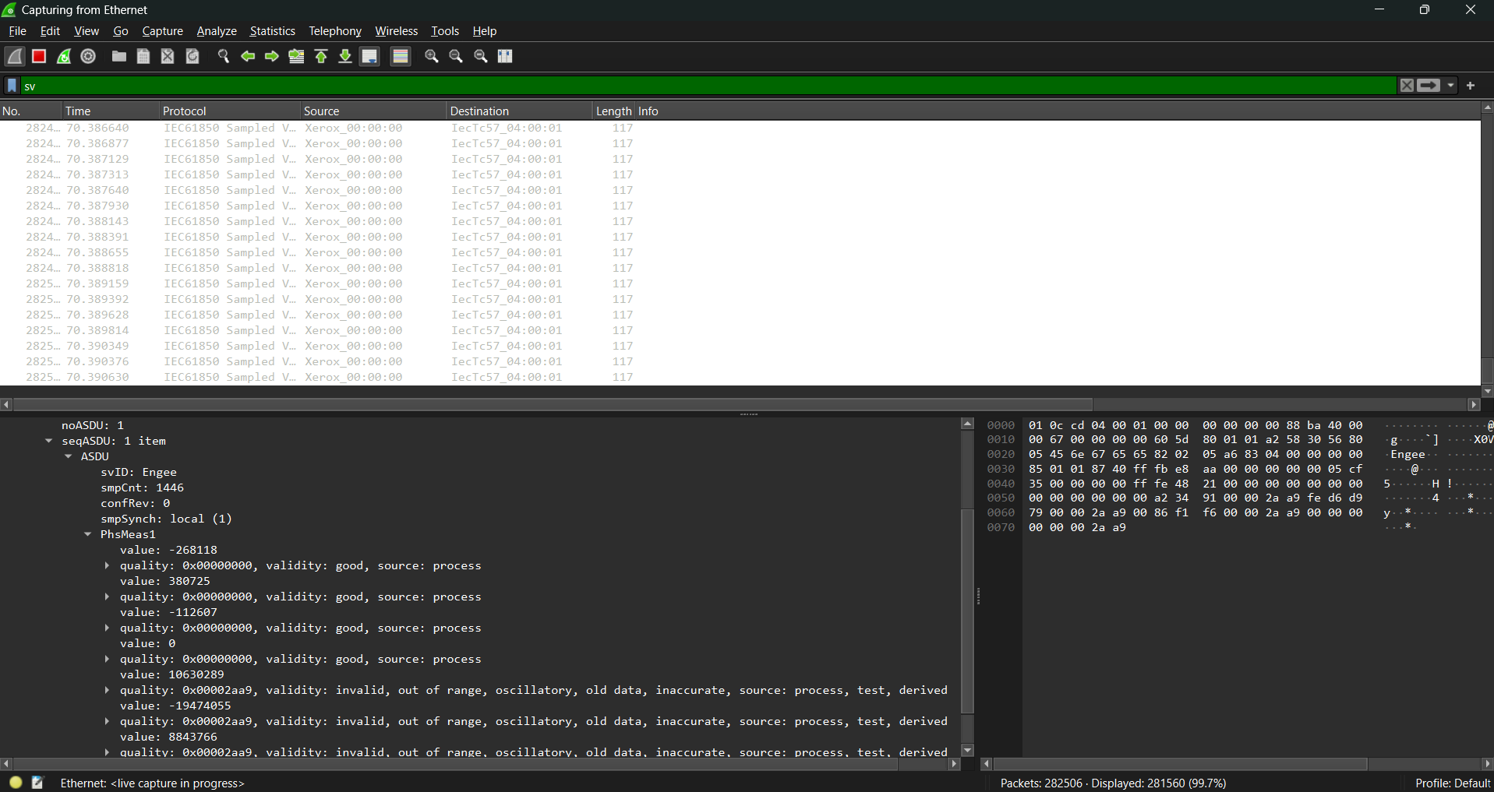Clear the sv display filter
1494x792 pixels.
pyautogui.click(x=1407, y=86)
